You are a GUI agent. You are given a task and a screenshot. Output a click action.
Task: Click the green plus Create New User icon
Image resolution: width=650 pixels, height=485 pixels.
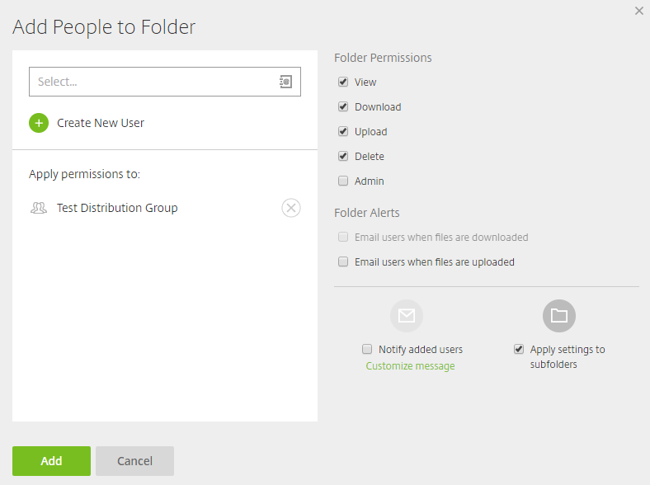click(x=39, y=123)
